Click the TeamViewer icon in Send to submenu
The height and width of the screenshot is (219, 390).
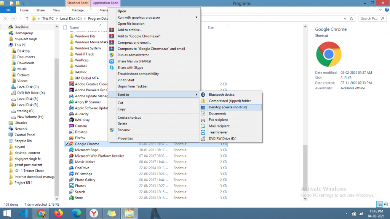[203, 132]
